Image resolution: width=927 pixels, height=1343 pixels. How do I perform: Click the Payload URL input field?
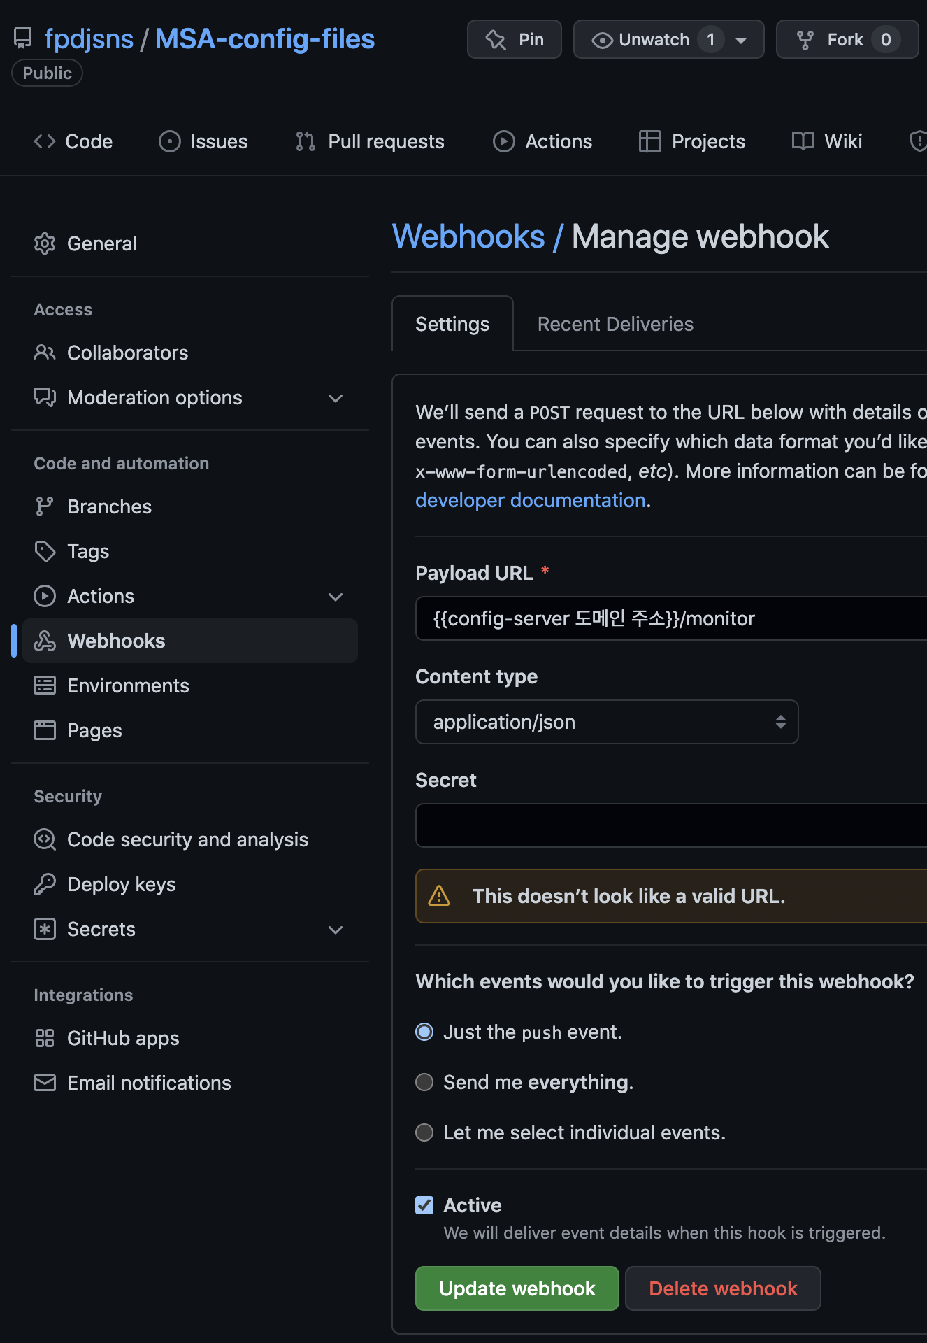click(671, 618)
